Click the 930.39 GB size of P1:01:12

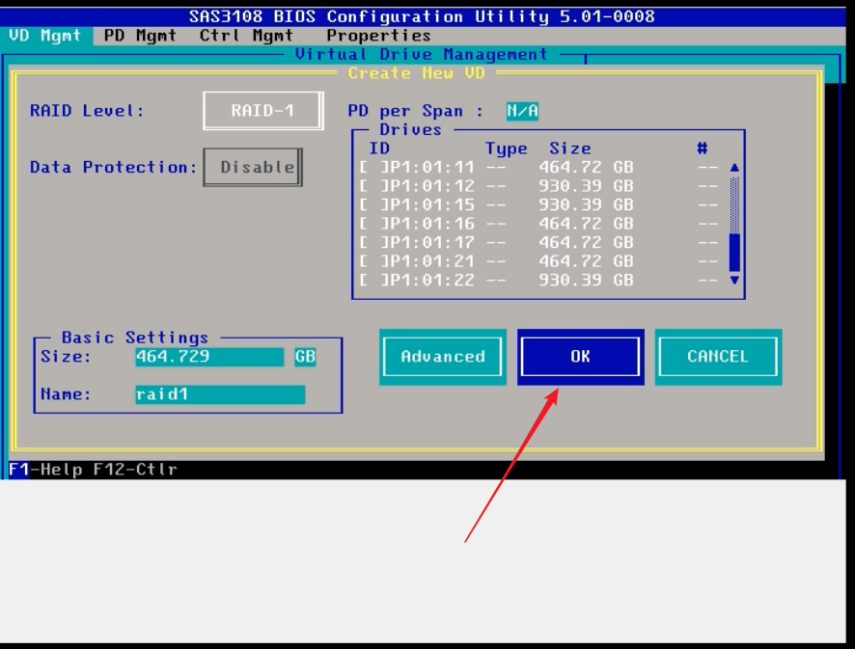(586, 186)
